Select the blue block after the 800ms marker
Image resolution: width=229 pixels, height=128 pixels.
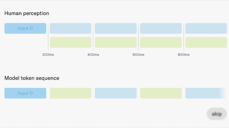[x=206, y=28]
